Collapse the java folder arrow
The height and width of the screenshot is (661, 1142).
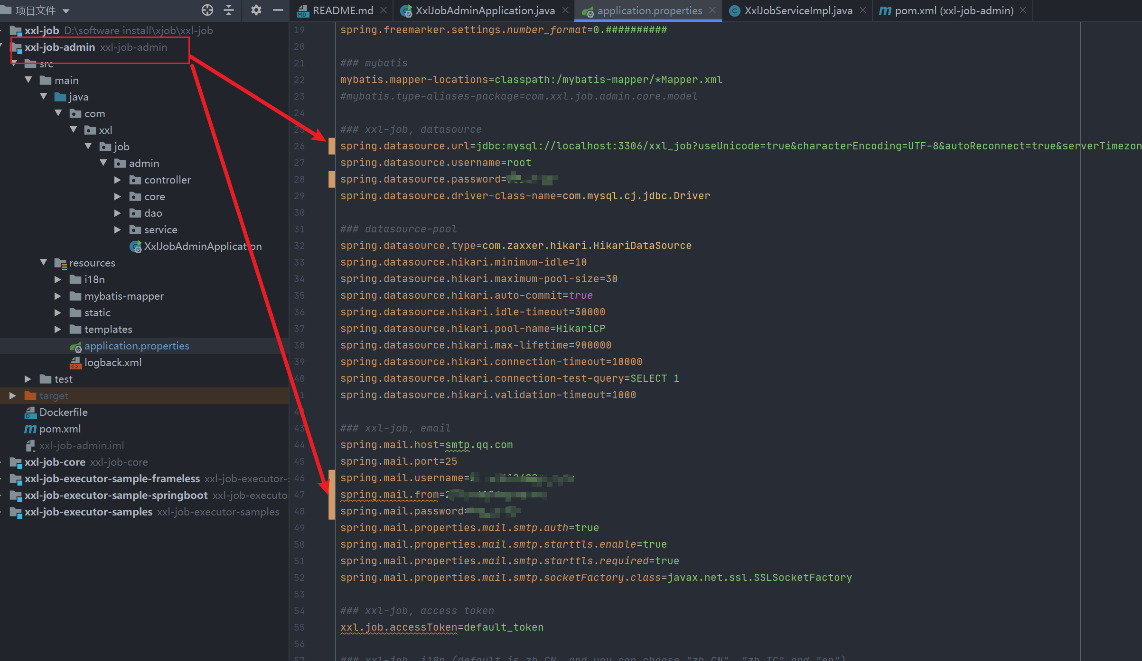44,97
